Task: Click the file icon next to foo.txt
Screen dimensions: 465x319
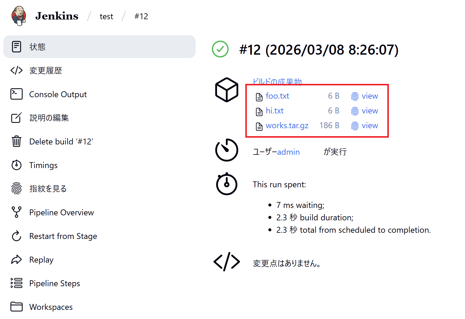Action: pos(259,97)
